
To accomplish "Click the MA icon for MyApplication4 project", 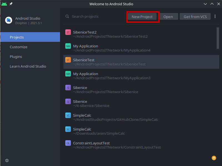I will coord(68,46).
